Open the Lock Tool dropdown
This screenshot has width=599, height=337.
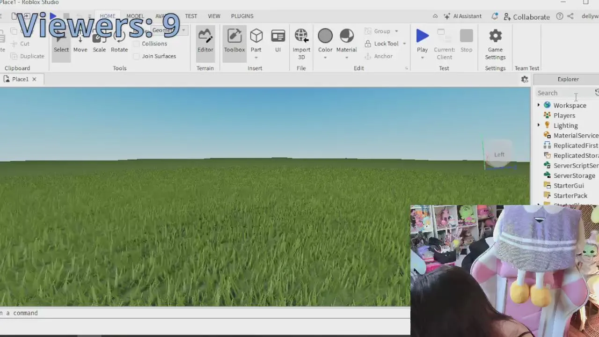click(x=404, y=44)
